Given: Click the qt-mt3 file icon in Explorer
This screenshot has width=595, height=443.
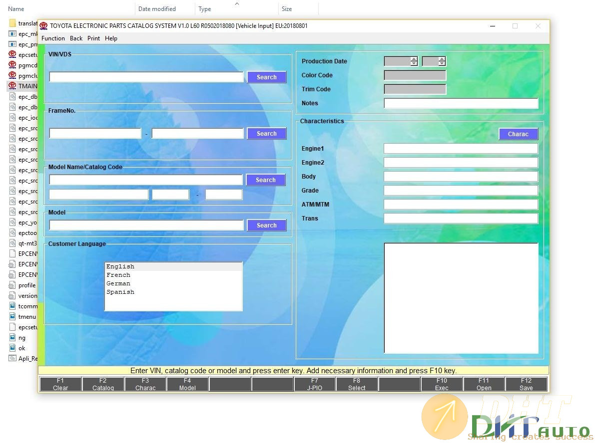Looking at the screenshot, I should point(12,243).
